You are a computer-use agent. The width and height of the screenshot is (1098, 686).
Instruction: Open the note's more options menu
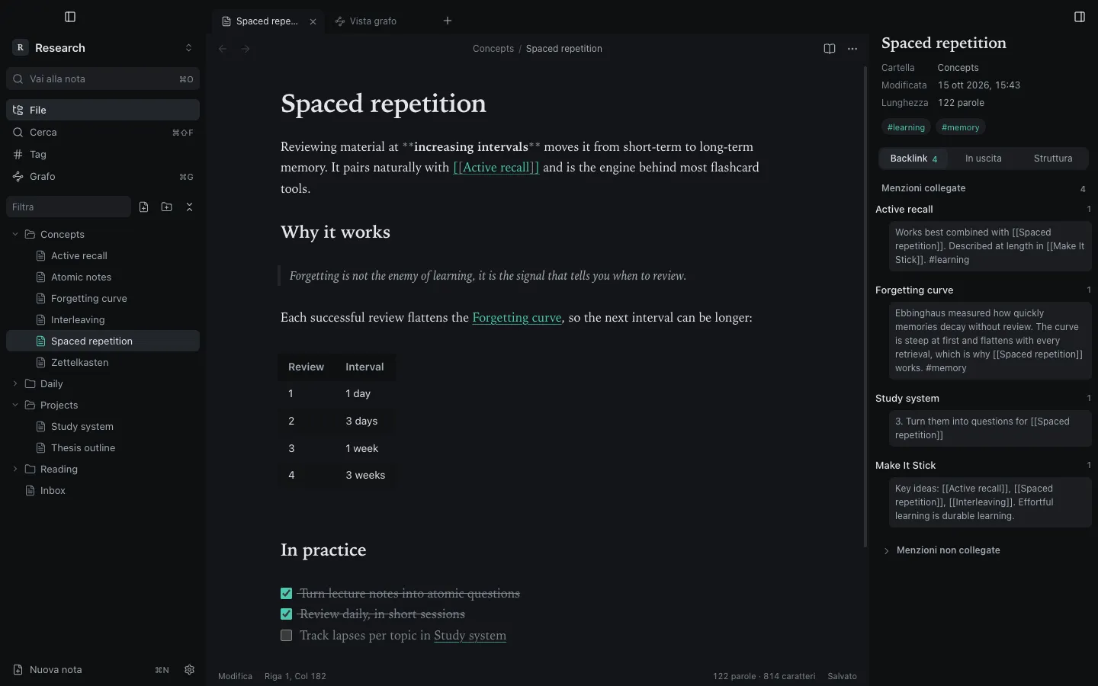(852, 49)
